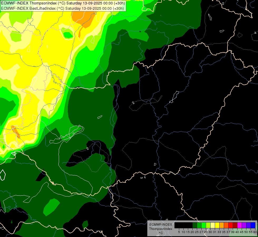Pick the orange-red 35–37 legend swatch
Screen dimensions: 258x237
coord(226,225)
